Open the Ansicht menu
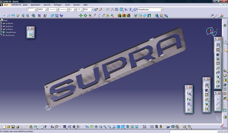 (47, 5)
